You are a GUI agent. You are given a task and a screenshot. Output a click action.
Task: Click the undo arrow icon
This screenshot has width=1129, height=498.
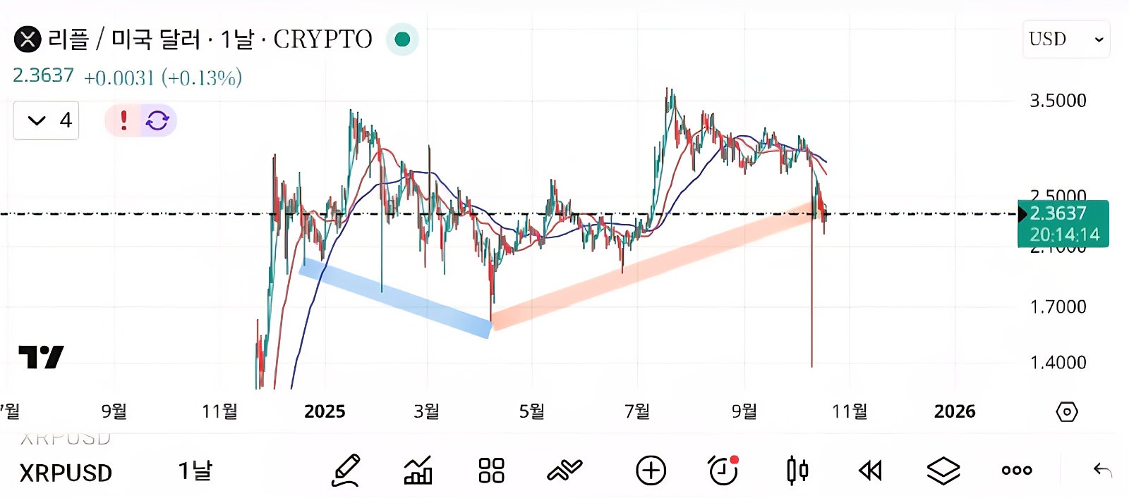pyautogui.click(x=1102, y=471)
